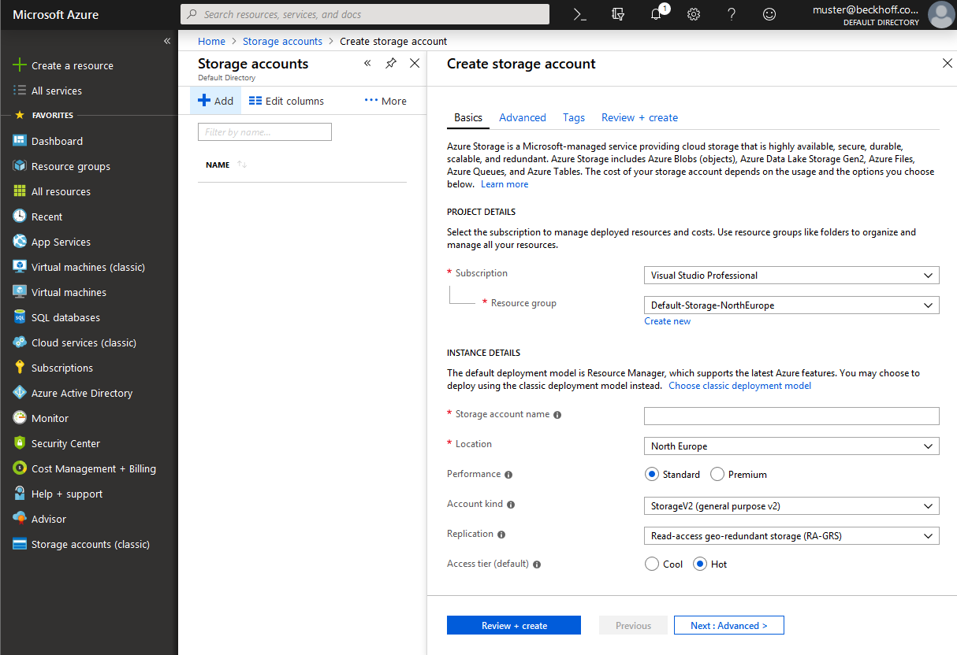Collapse the Storage accounts blade
The image size is (957, 655).
(x=367, y=64)
